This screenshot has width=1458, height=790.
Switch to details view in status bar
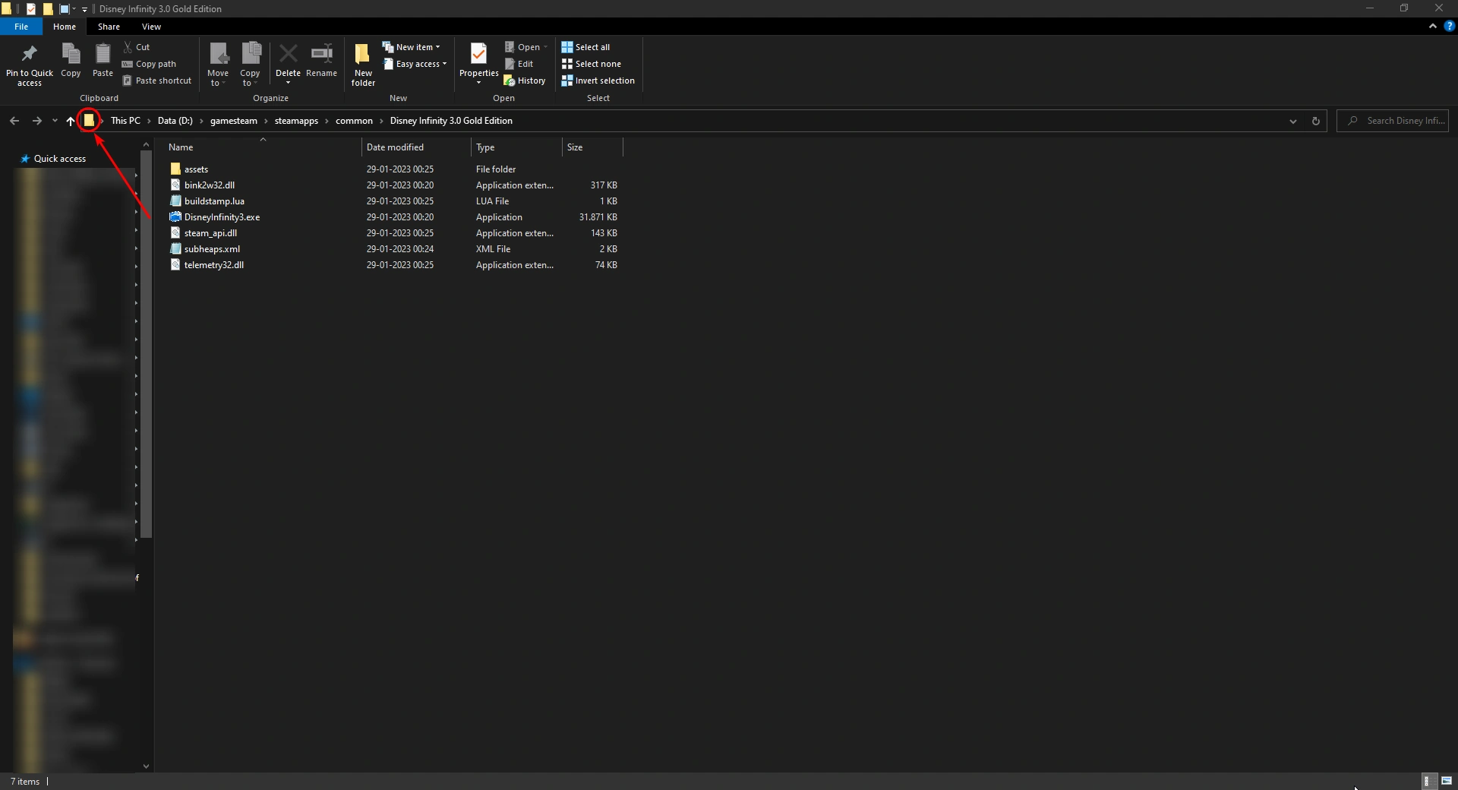tap(1428, 781)
